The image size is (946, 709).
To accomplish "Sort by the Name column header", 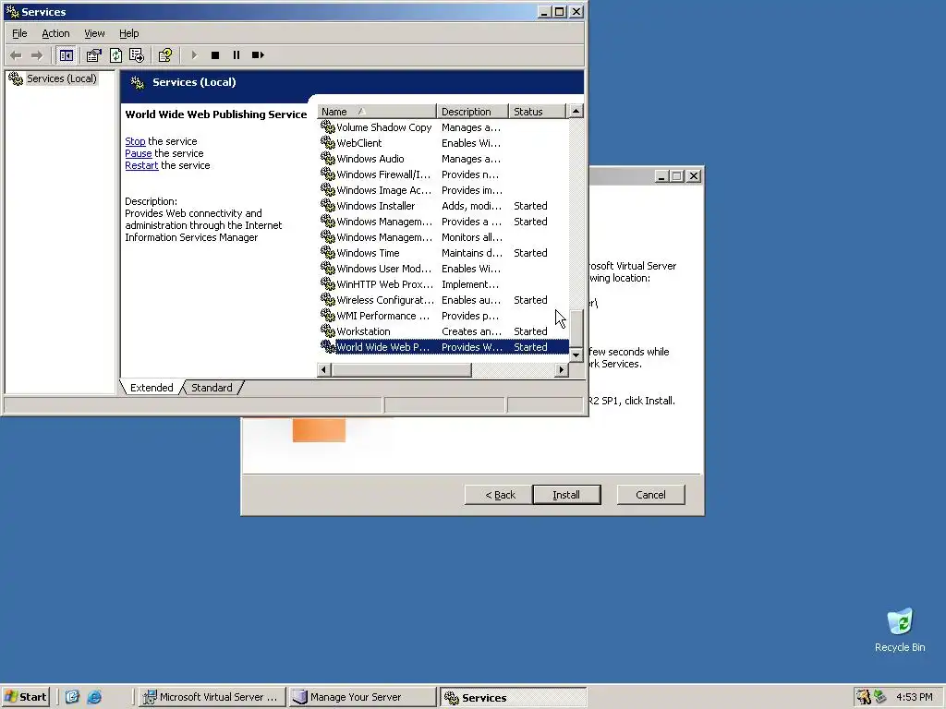I will tap(377, 112).
